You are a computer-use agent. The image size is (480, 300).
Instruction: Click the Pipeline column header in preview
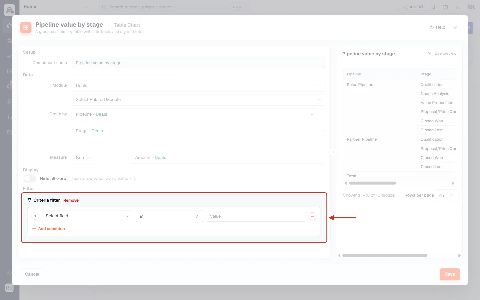pyautogui.click(x=354, y=74)
